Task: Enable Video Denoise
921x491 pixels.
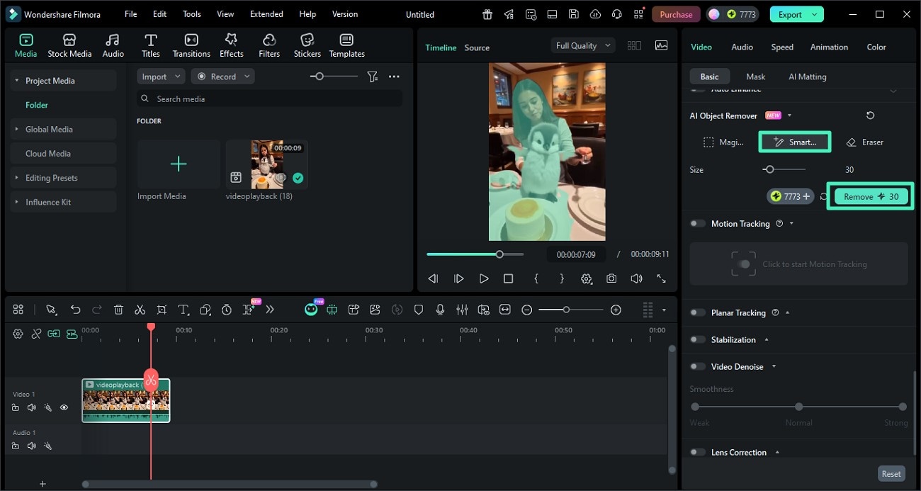Action: [697, 366]
